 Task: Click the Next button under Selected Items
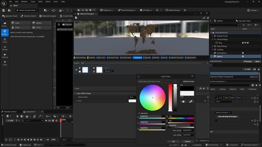point(257,61)
